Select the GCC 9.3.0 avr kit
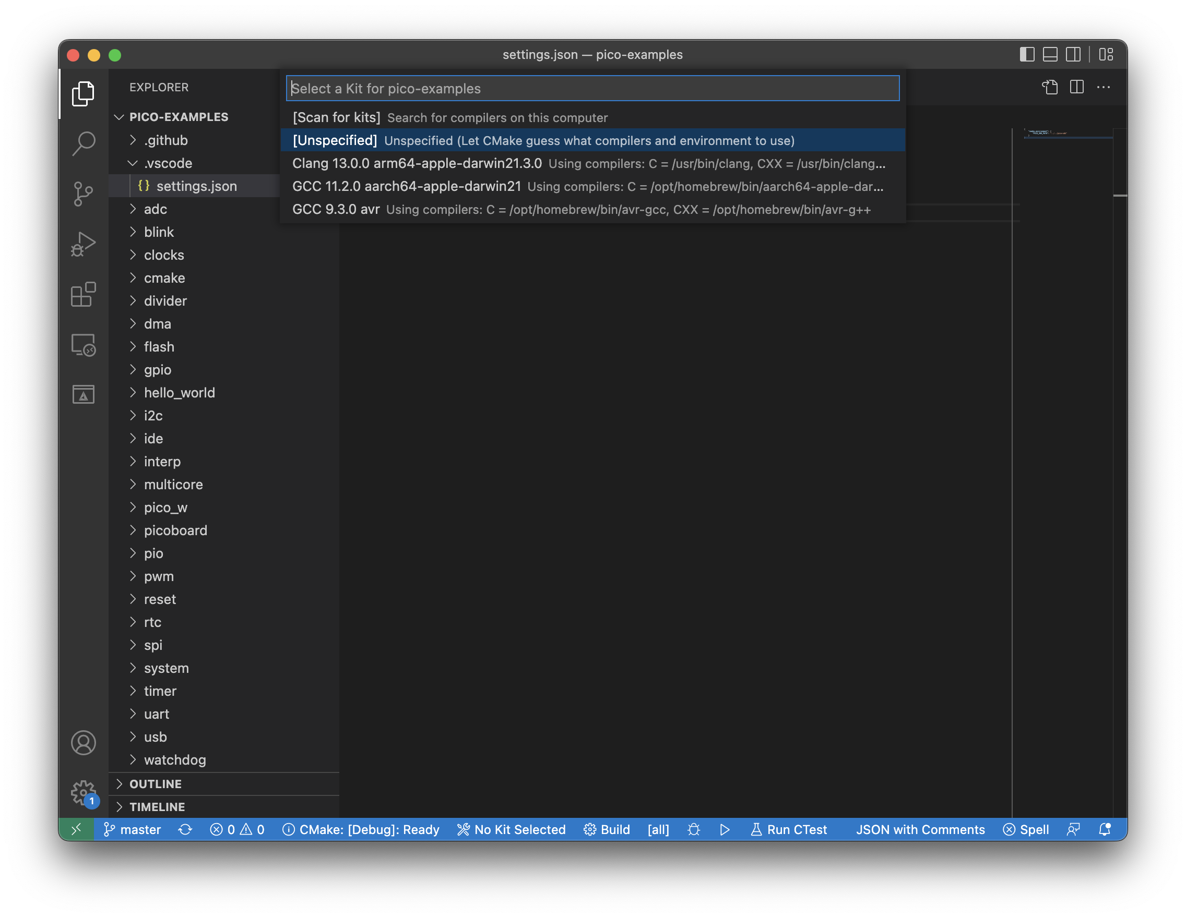 (592, 209)
